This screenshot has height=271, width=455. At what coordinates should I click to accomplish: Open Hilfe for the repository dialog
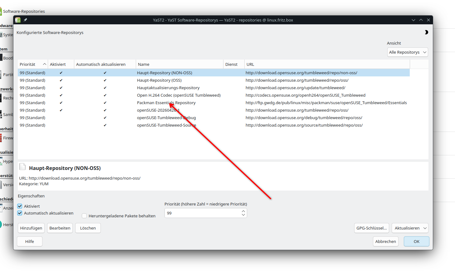pos(30,241)
